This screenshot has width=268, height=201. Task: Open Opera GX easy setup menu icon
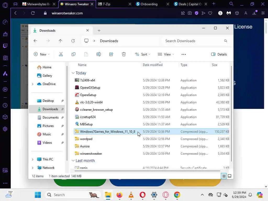pos(263,13)
